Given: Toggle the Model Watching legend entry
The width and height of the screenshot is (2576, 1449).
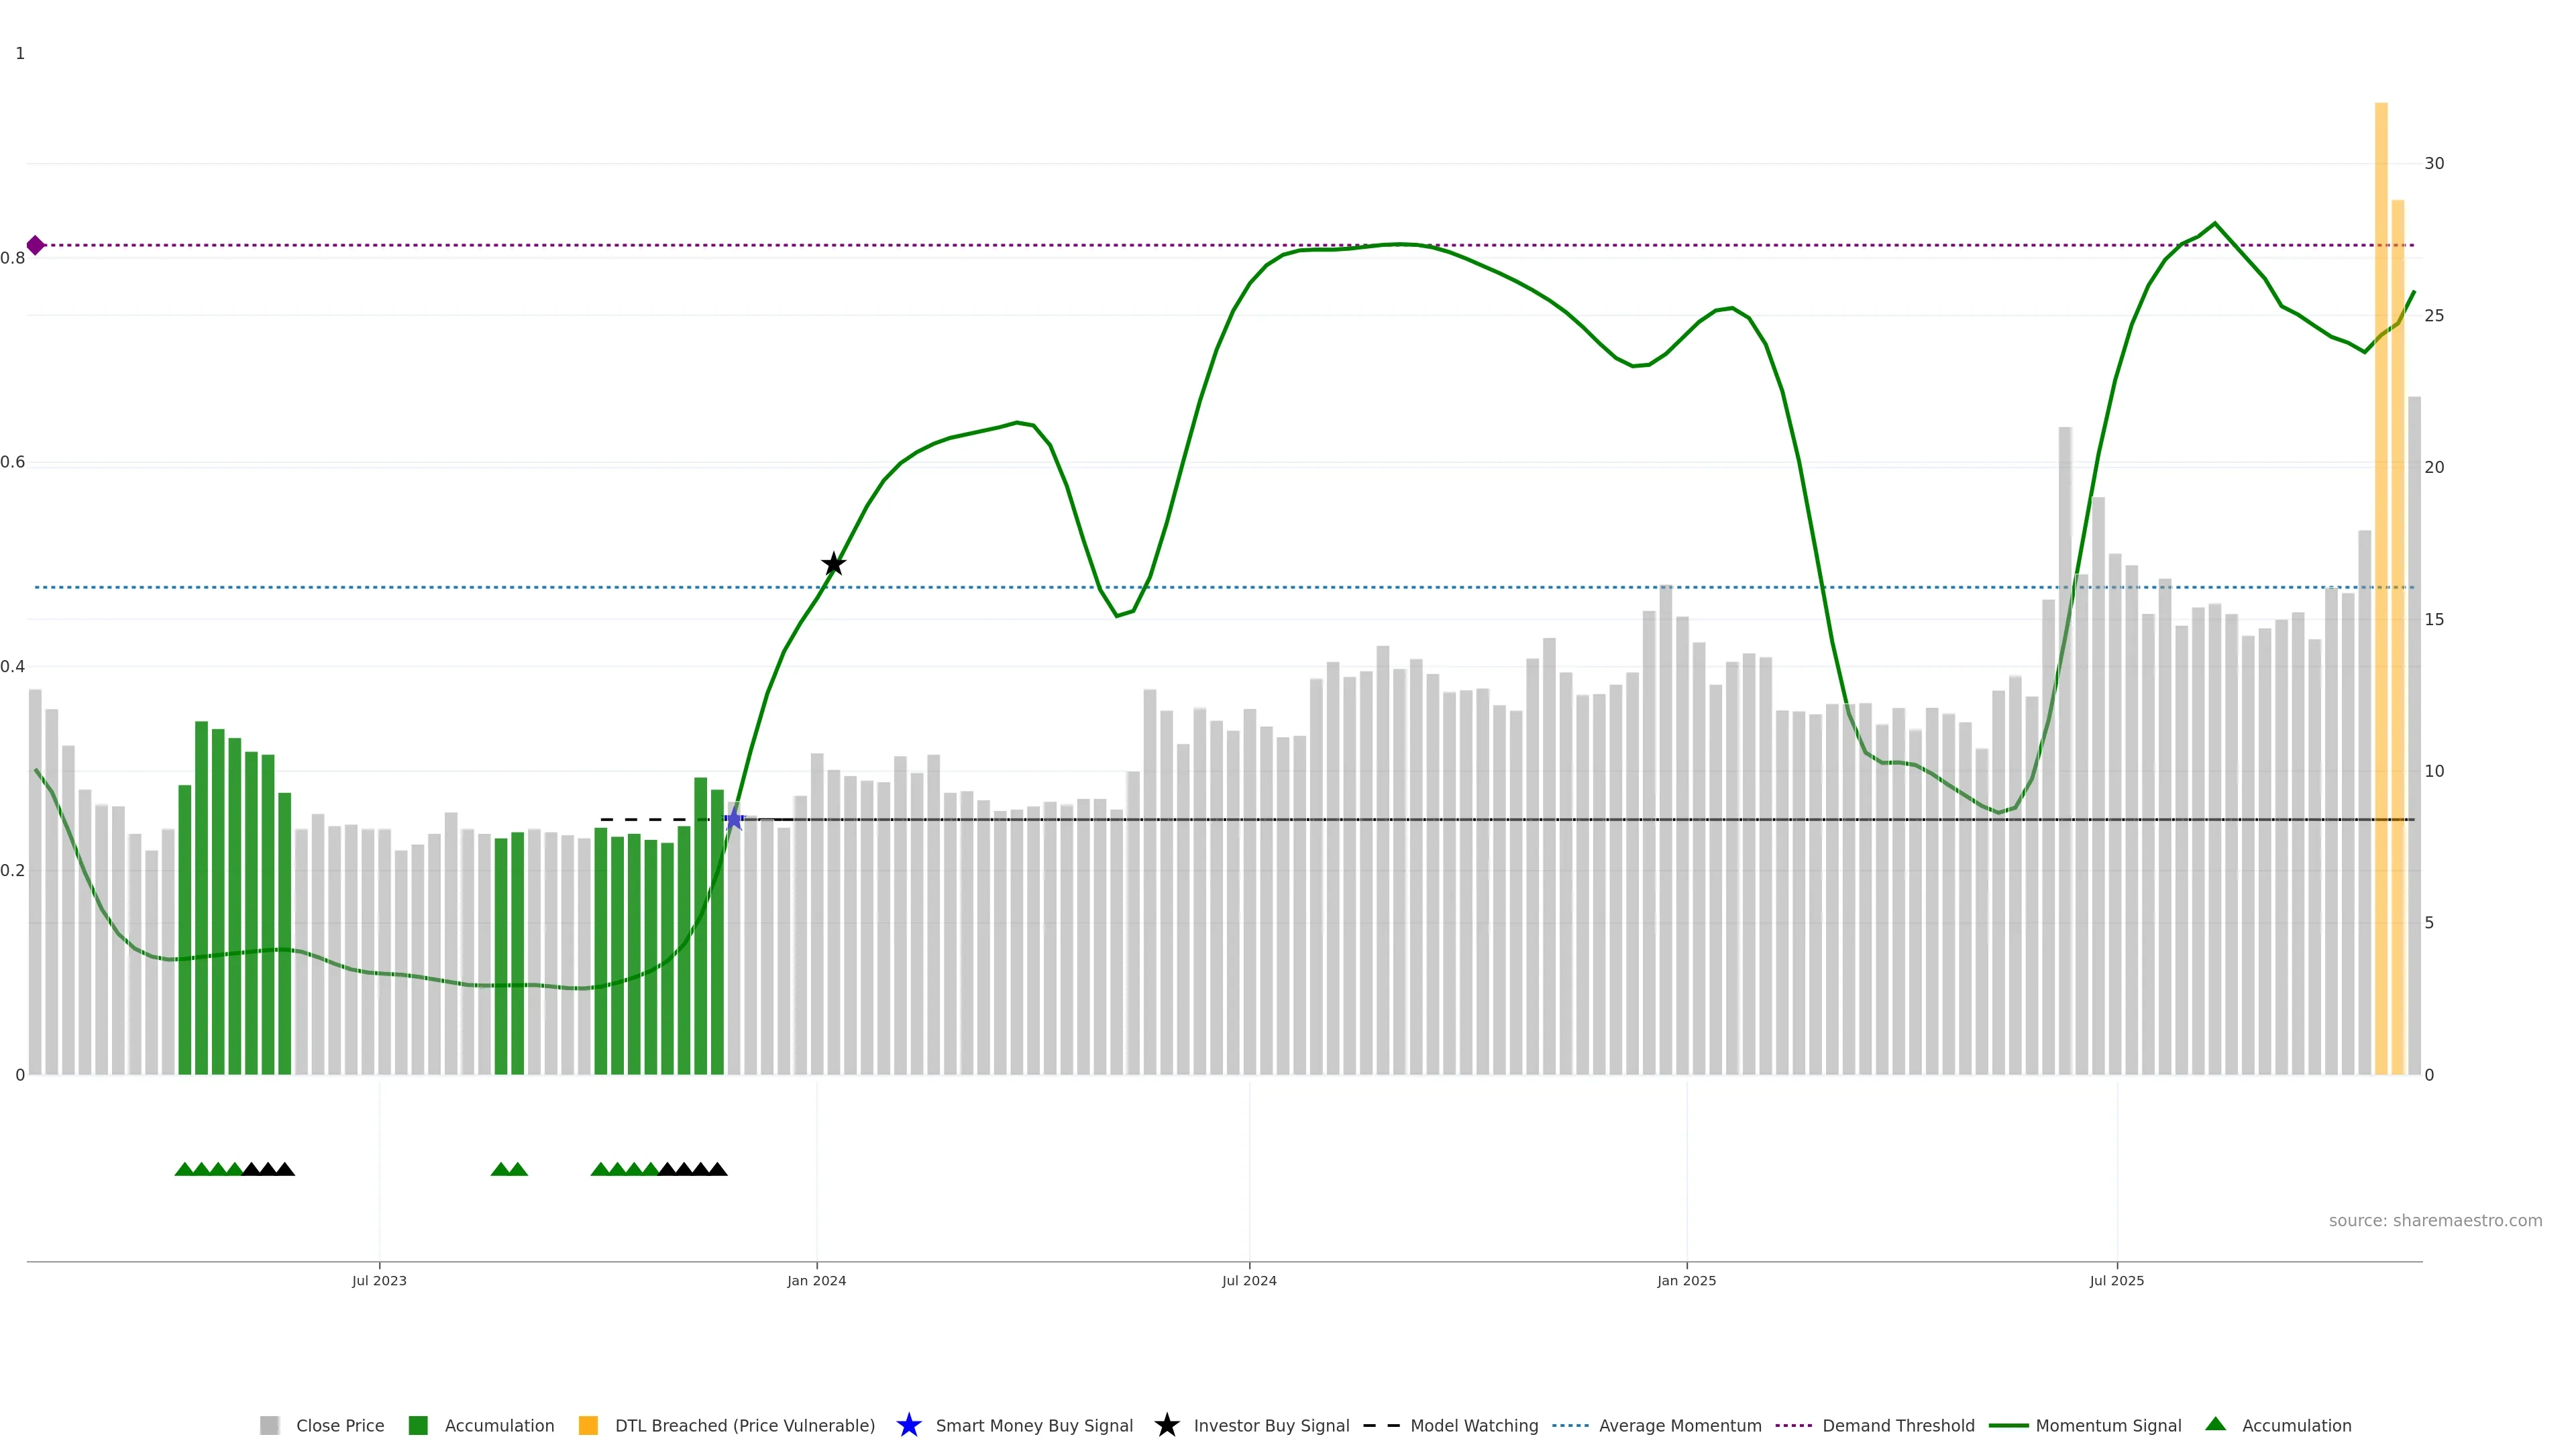Looking at the screenshot, I should coord(1473,1425).
